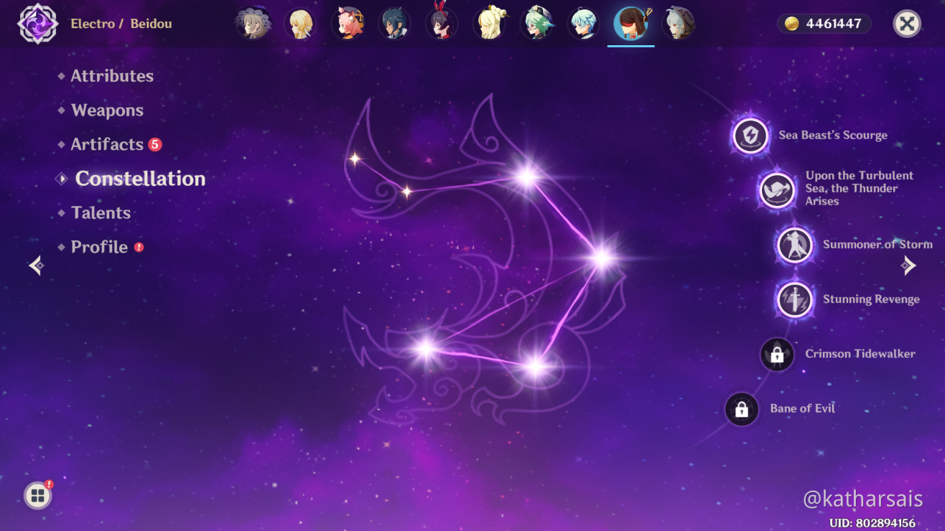Click the Bane of Evil label

click(802, 408)
